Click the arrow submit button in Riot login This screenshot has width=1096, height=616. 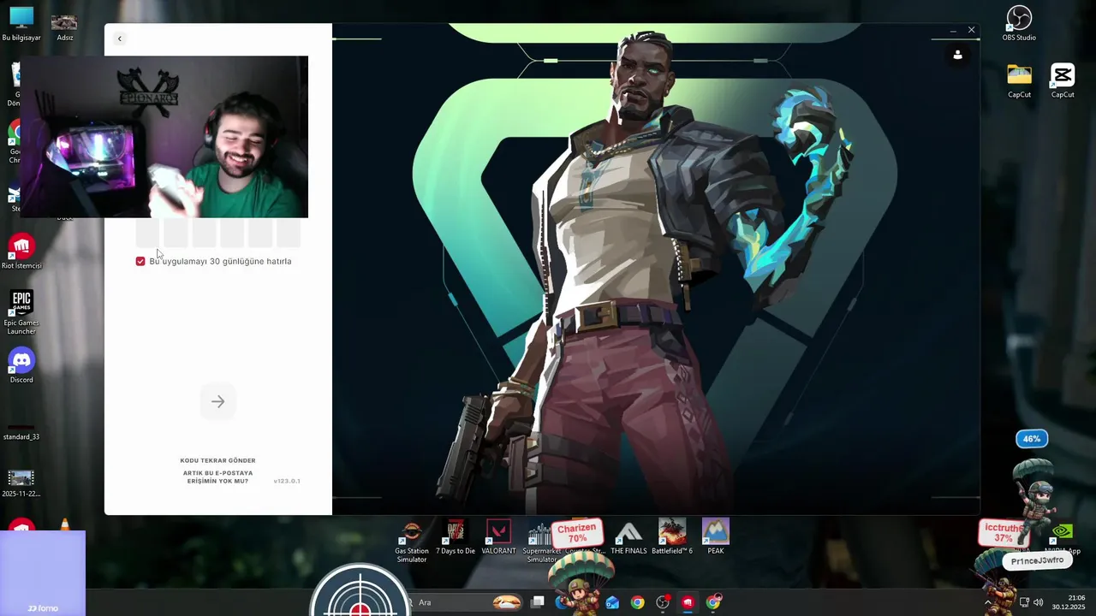pyautogui.click(x=217, y=401)
